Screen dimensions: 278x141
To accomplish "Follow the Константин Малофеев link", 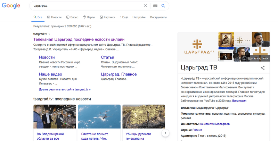I will click(x=214, y=124).
